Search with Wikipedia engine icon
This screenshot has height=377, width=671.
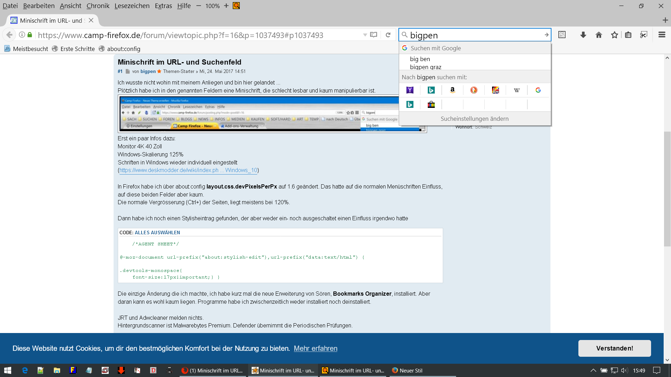pyautogui.click(x=517, y=90)
